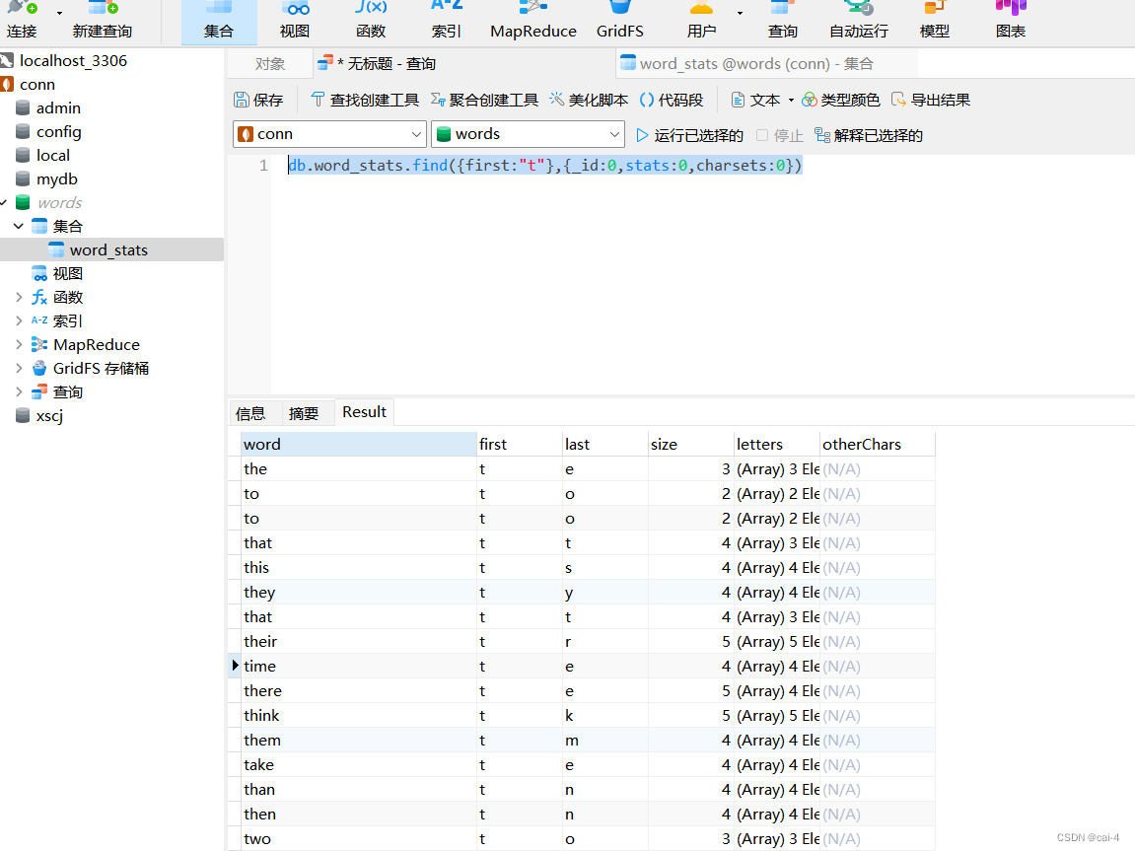Expand the 索引 indexes node
1135x851 pixels.
19,321
